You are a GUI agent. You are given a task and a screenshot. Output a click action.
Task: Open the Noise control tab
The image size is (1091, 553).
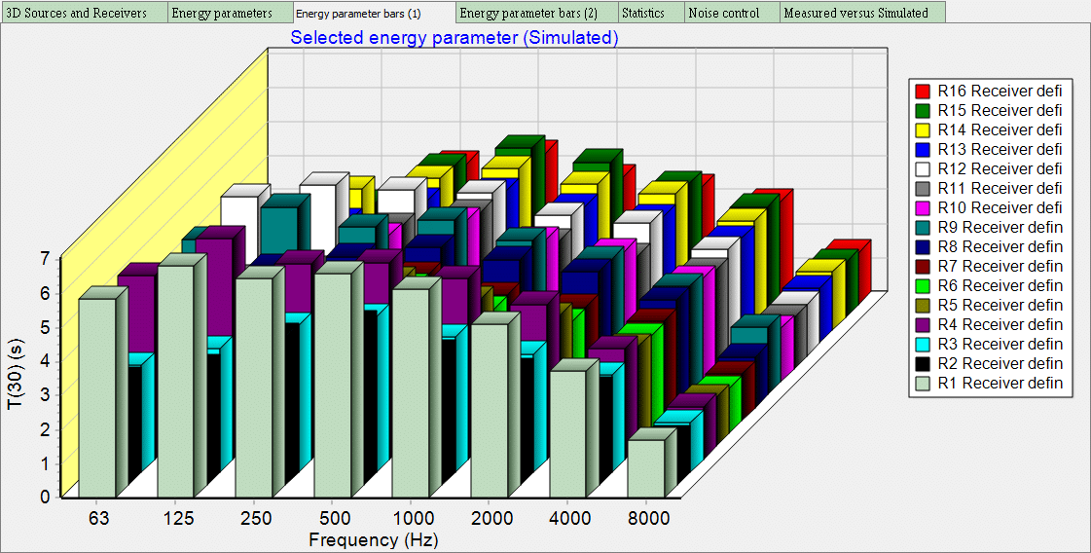[x=732, y=13]
